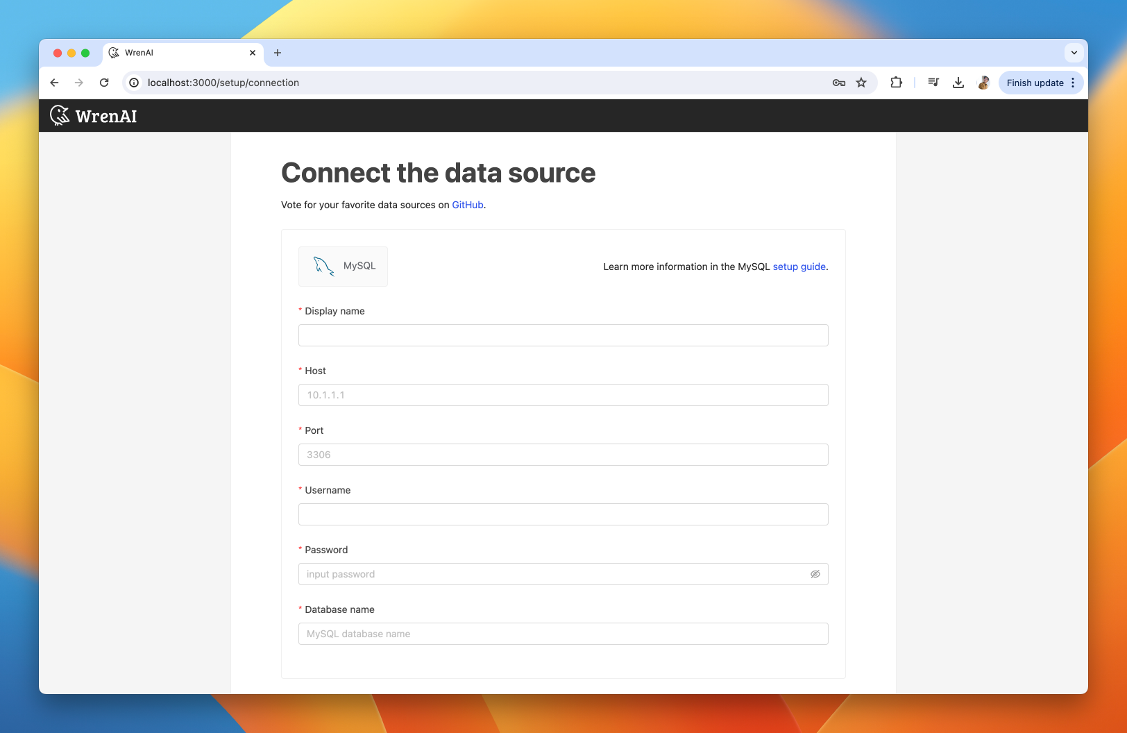Open the browser extensions puzzle icon
This screenshot has height=733, width=1127.
pos(896,83)
